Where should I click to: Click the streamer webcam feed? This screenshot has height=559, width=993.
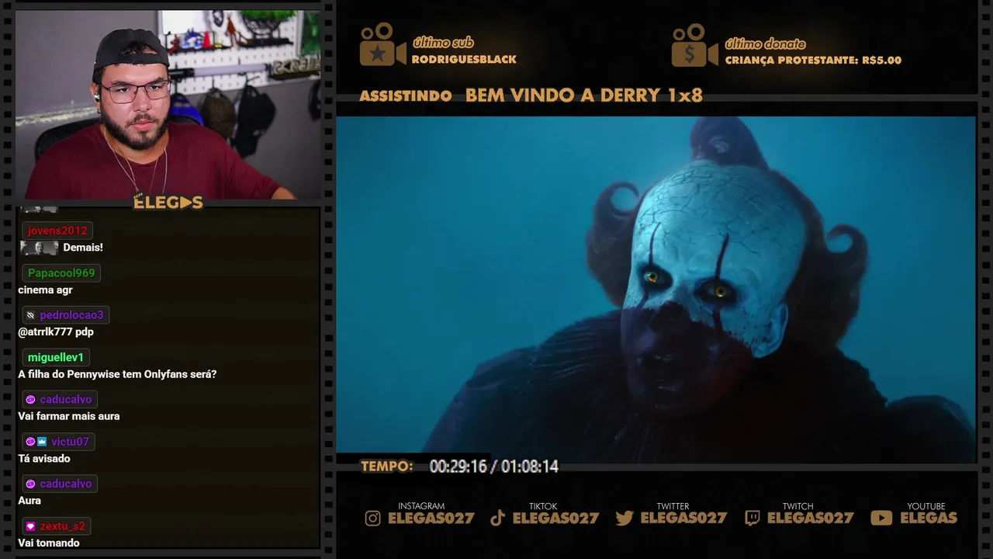click(x=168, y=104)
